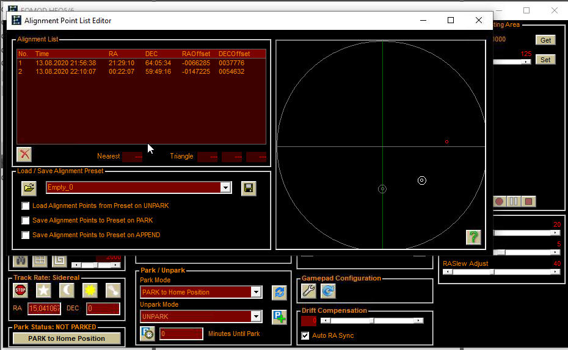568x350 pixels.
Task: Click the red STOP tracking icon
Action: 21,290
